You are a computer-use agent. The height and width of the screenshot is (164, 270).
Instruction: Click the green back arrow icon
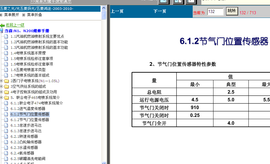2,26
